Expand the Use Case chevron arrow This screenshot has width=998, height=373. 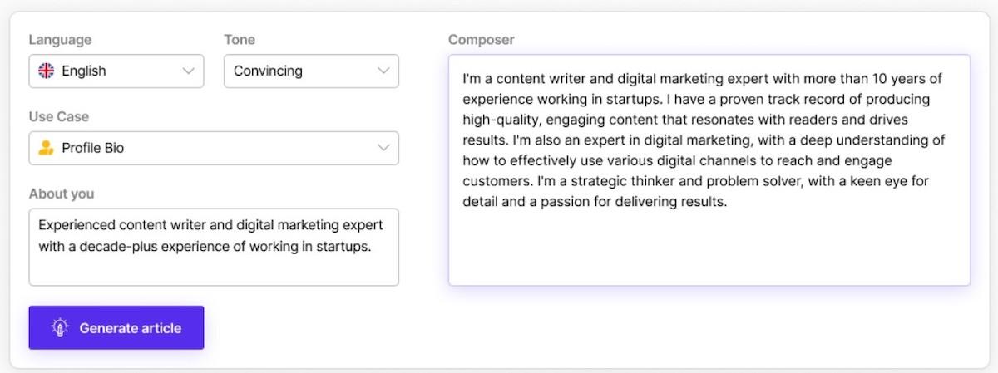(383, 148)
